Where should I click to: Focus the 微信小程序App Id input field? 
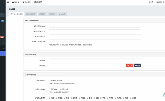(95, 26)
